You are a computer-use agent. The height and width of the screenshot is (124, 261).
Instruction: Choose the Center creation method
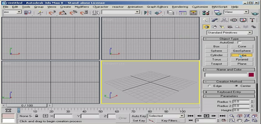(x=236, y=86)
